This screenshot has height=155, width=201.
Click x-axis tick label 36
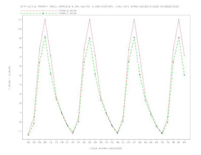95,142
